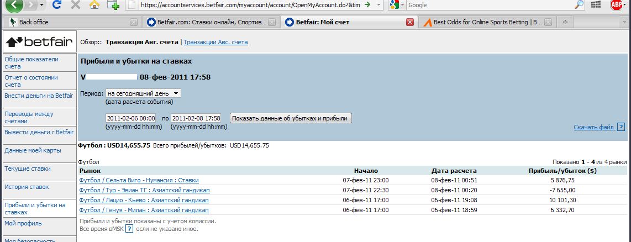Click the green Go arrow in address bar
This screenshot has width=631, height=242.
click(367, 5)
